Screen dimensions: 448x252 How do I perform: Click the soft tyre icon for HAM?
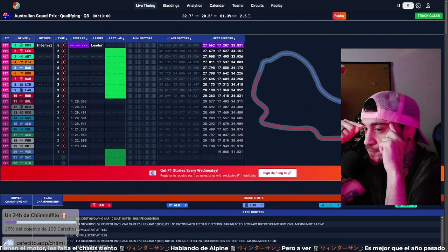tap(63, 79)
